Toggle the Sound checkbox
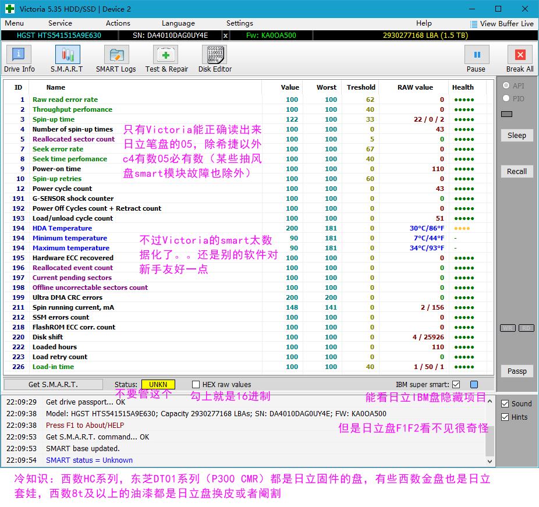 pos(505,403)
